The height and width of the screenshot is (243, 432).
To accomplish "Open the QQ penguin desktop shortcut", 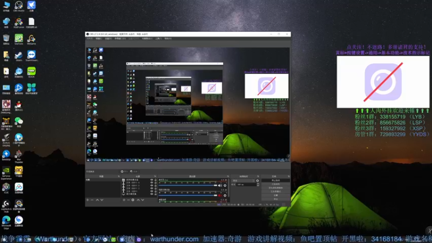I will point(19,106).
